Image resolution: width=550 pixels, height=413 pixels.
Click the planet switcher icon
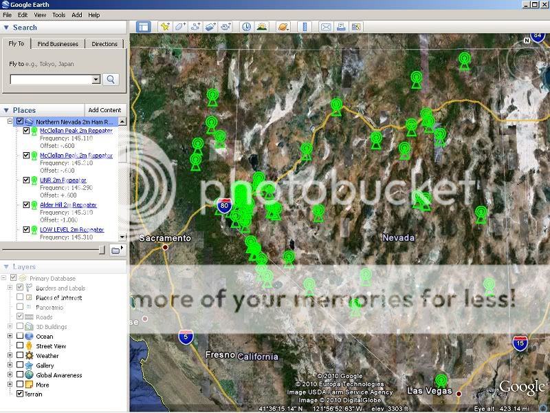pos(283,27)
